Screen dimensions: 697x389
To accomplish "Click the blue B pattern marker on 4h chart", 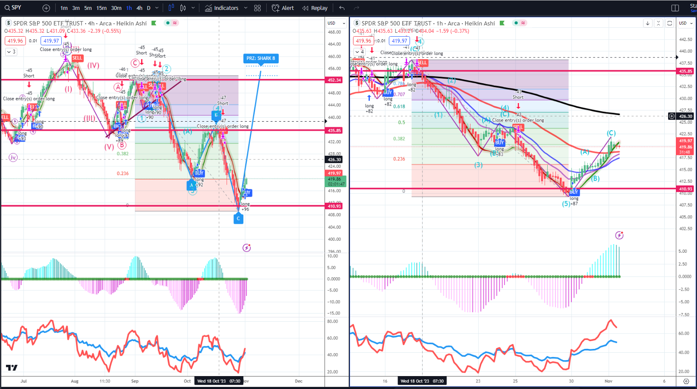I will 216,115.
